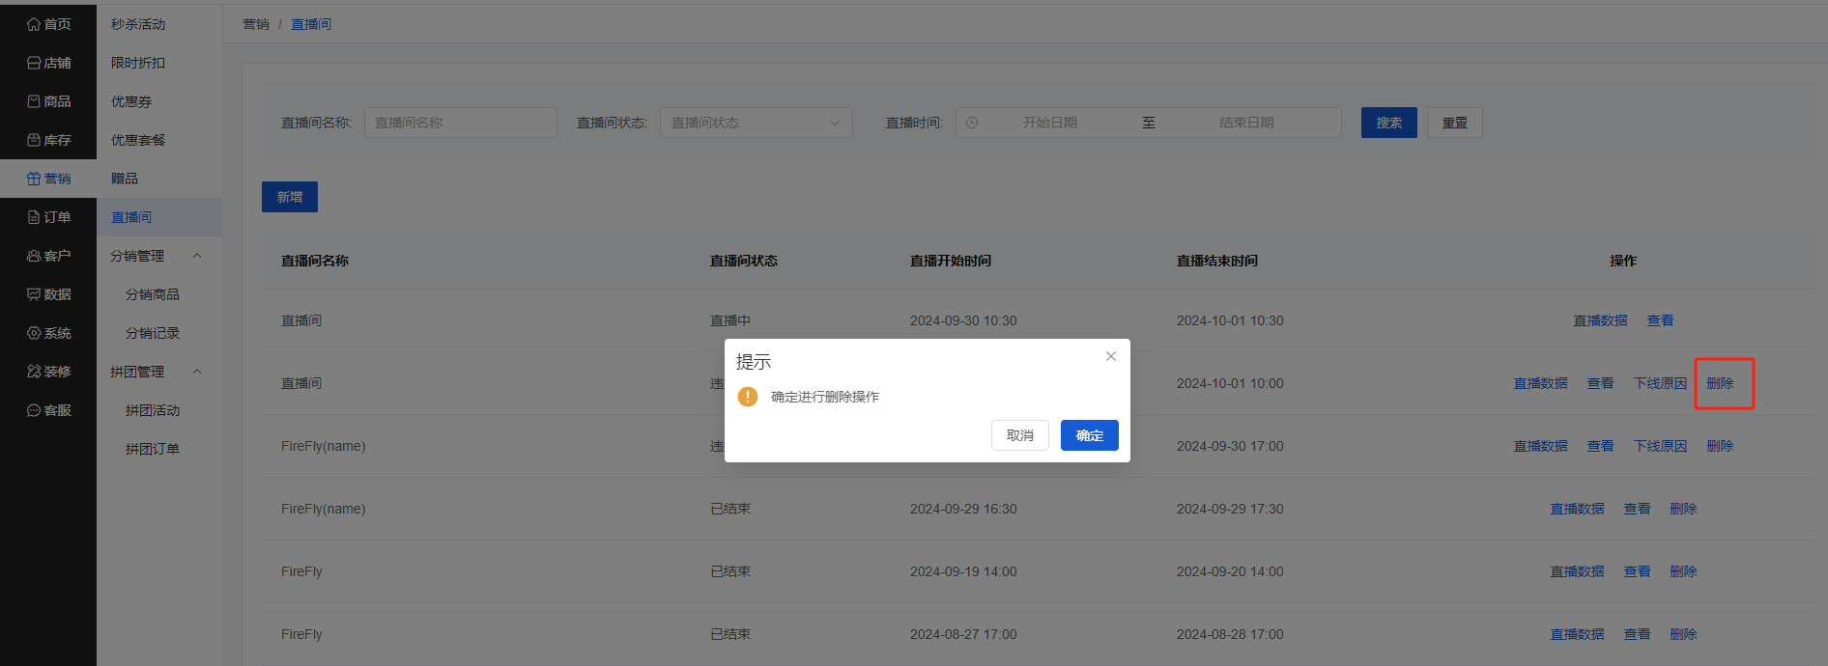Viewport: 1828px width, 666px height.
Task: Open the 订单 orders menu icon
Action: click(x=34, y=217)
